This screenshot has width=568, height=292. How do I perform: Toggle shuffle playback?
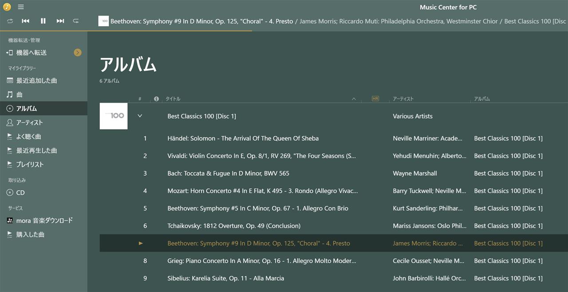click(x=10, y=21)
